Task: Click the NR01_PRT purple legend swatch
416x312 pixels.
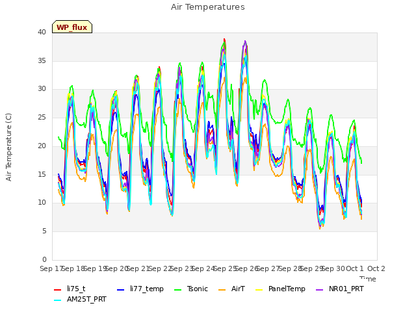Action: pos(320,290)
